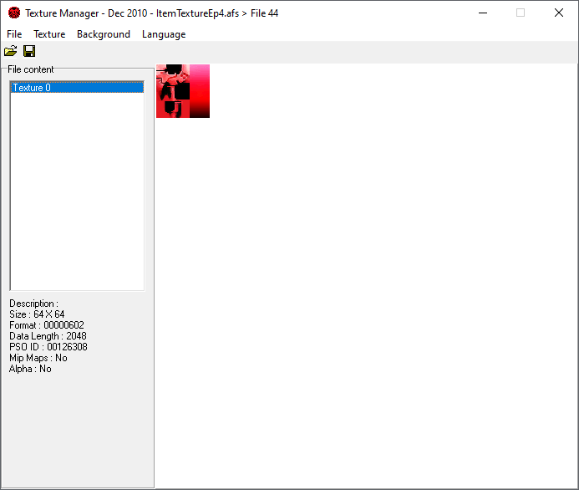Click the Description : label

pyautogui.click(x=33, y=304)
